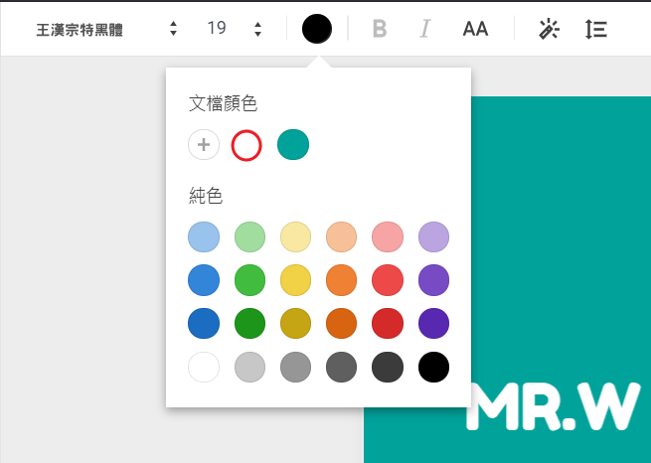Select the dark green swatch
This screenshot has width=651, height=463.
point(249,323)
